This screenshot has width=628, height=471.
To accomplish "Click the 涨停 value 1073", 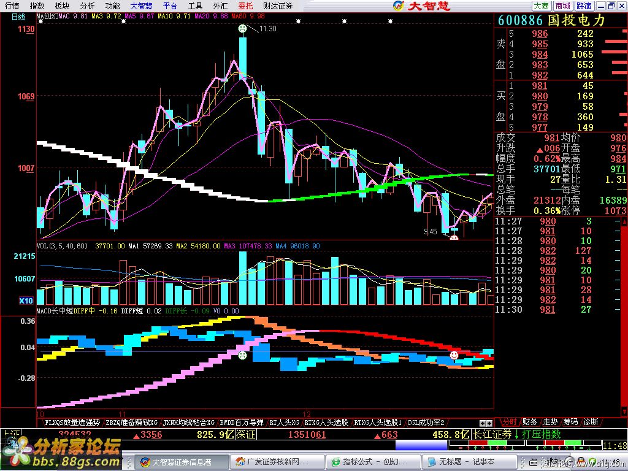I will 616,211.
